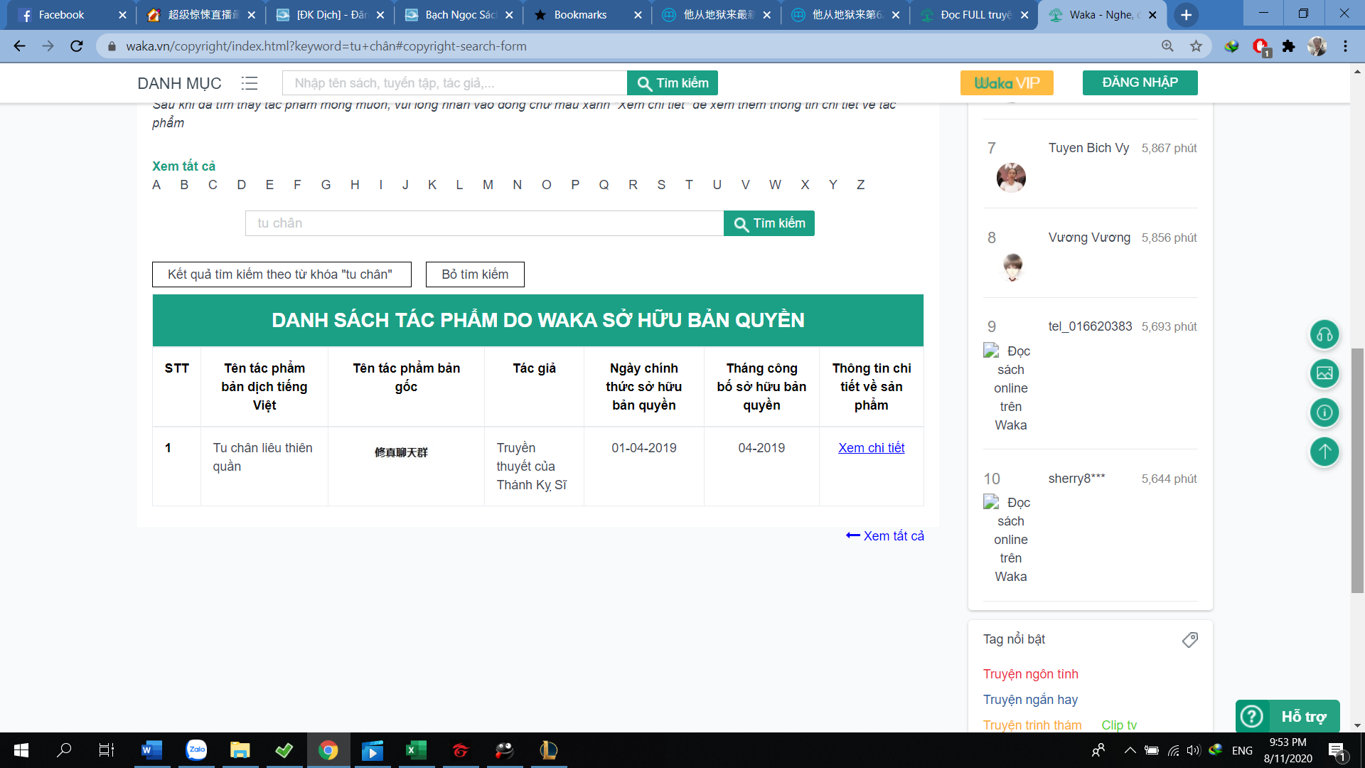Viewport: 1365px width, 768px height.
Task: Click the headphone support floating icon
Action: [1324, 335]
